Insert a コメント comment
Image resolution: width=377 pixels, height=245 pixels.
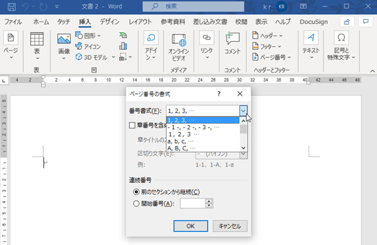click(232, 43)
